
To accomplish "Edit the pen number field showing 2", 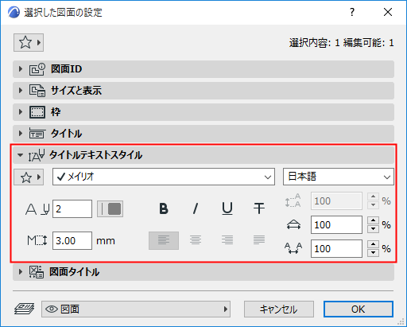I will (x=72, y=209).
